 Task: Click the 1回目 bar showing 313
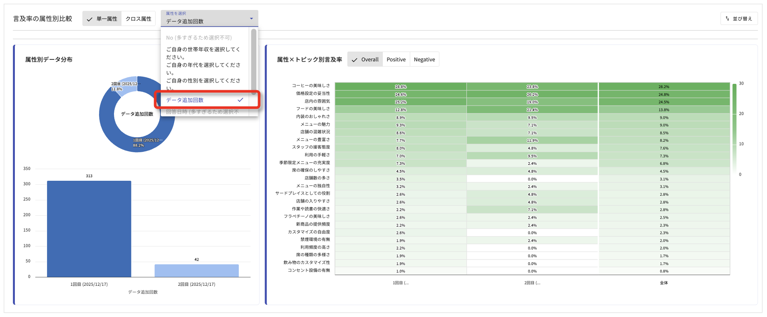pyautogui.click(x=89, y=228)
